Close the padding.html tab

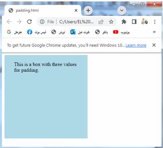point(76,10)
